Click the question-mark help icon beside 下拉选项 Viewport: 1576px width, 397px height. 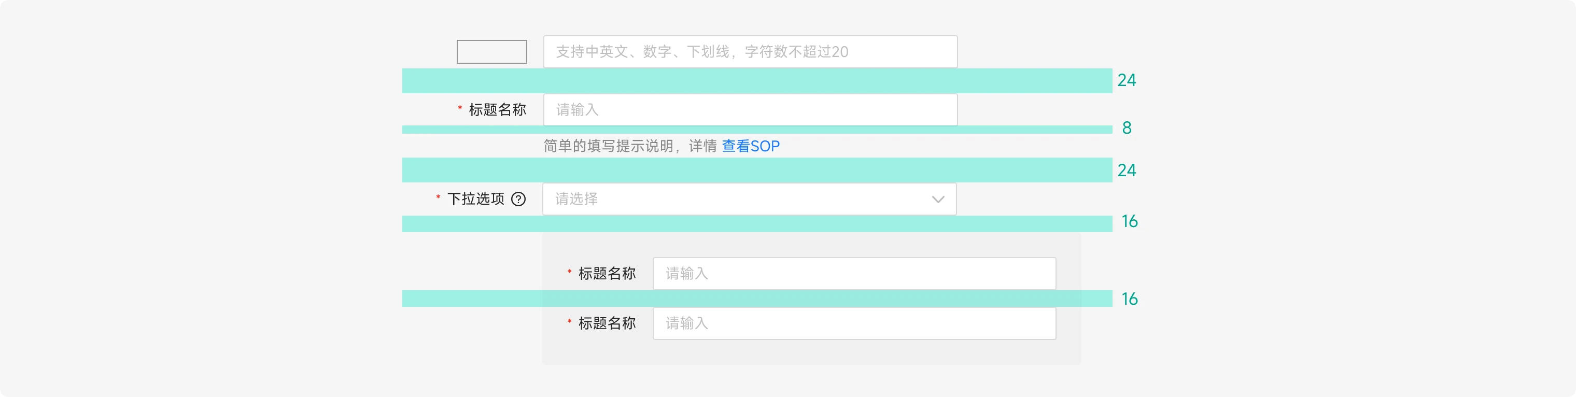(518, 200)
